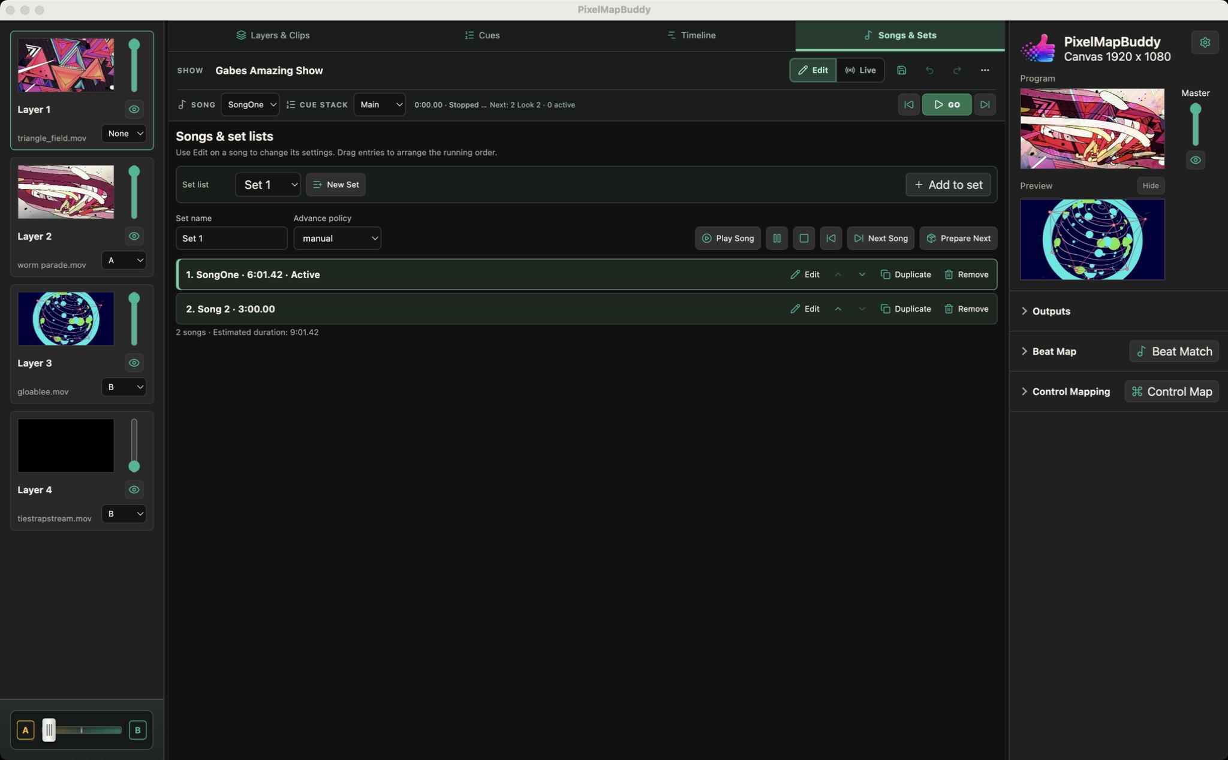
Task: Jump to previous cue beside GO
Action: [x=908, y=104]
